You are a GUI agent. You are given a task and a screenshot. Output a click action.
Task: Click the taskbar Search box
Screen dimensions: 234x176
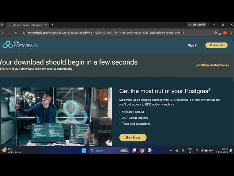(x=109, y=151)
